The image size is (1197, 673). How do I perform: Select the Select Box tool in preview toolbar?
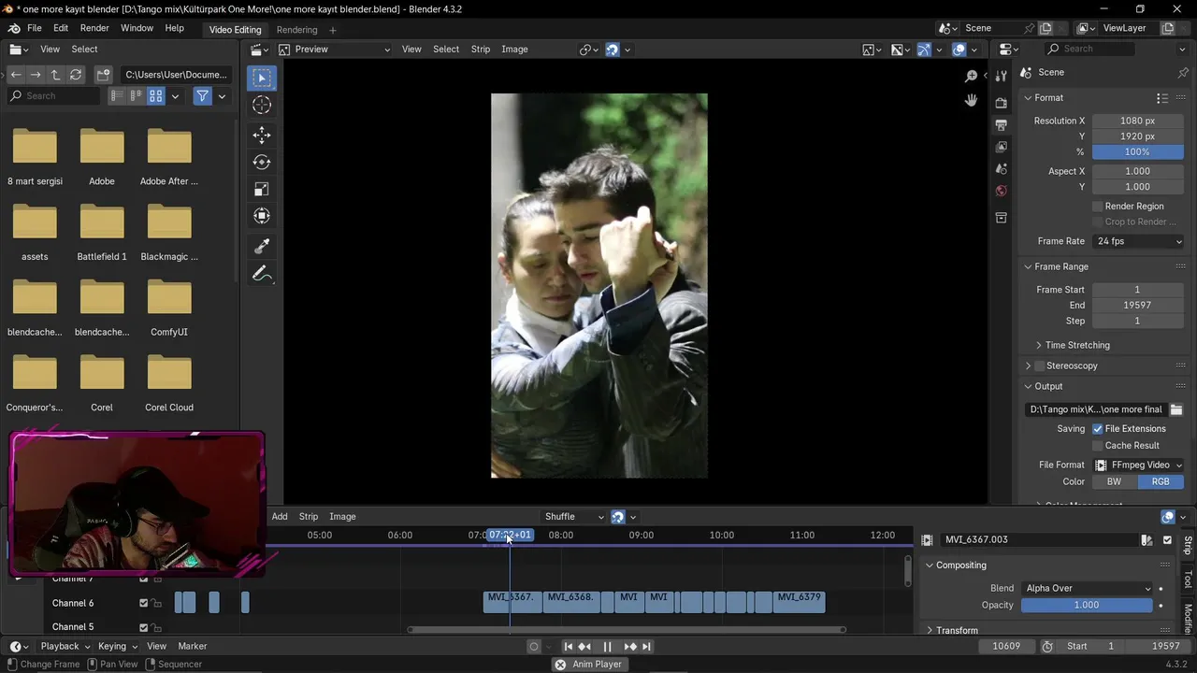coord(262,79)
